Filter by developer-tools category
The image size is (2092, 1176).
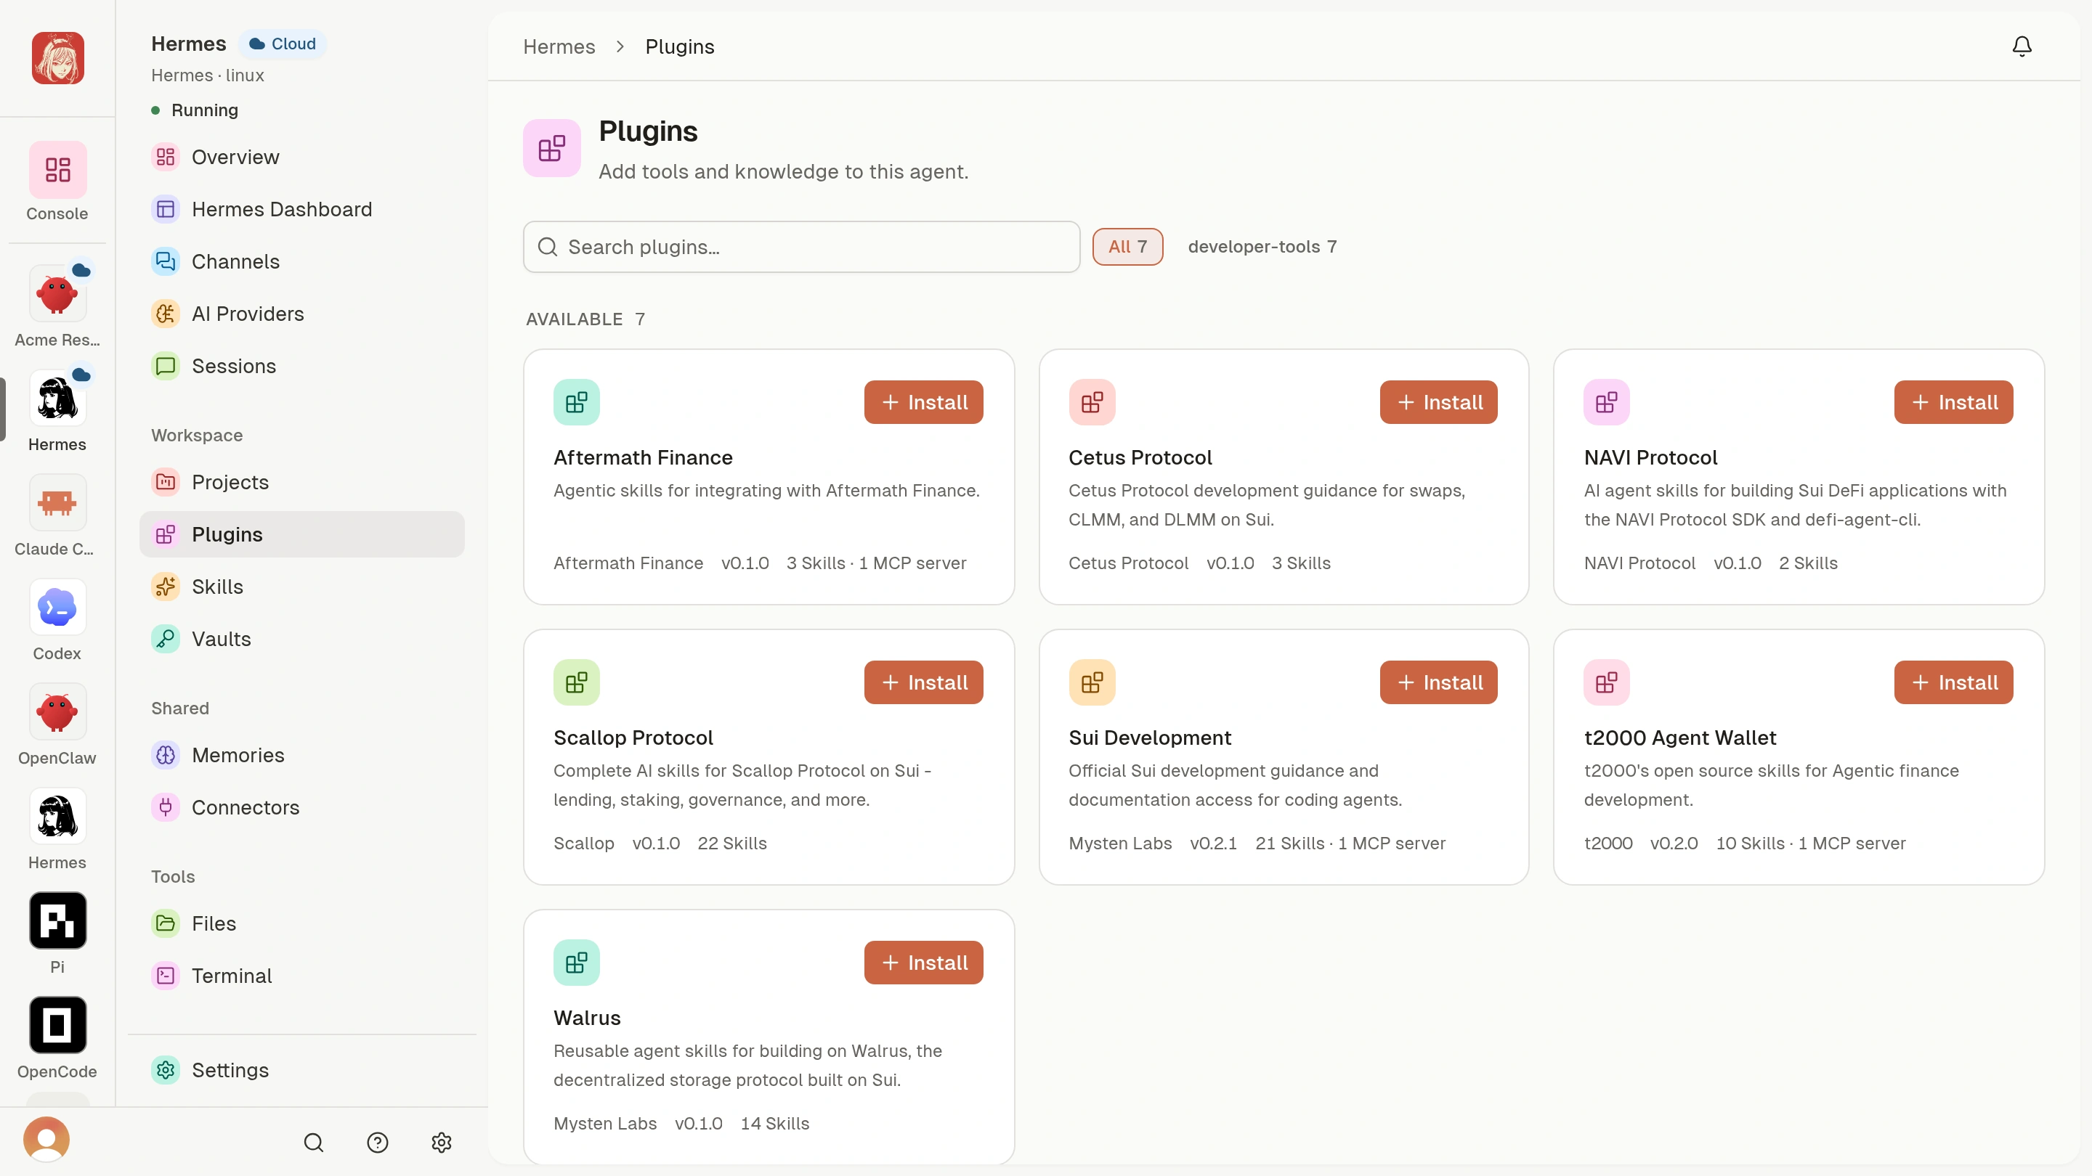1262,247
